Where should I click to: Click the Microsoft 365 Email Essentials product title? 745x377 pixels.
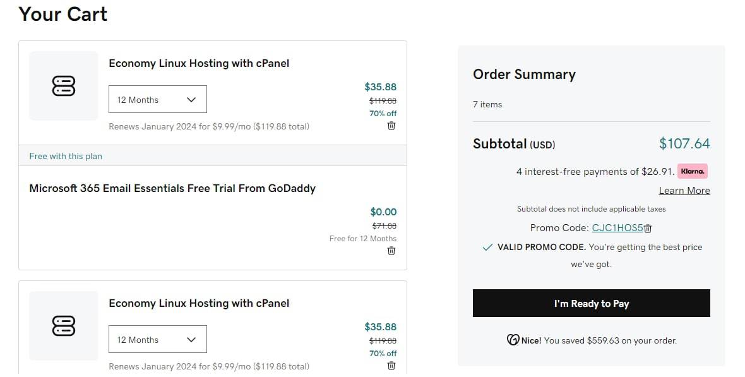pos(172,188)
